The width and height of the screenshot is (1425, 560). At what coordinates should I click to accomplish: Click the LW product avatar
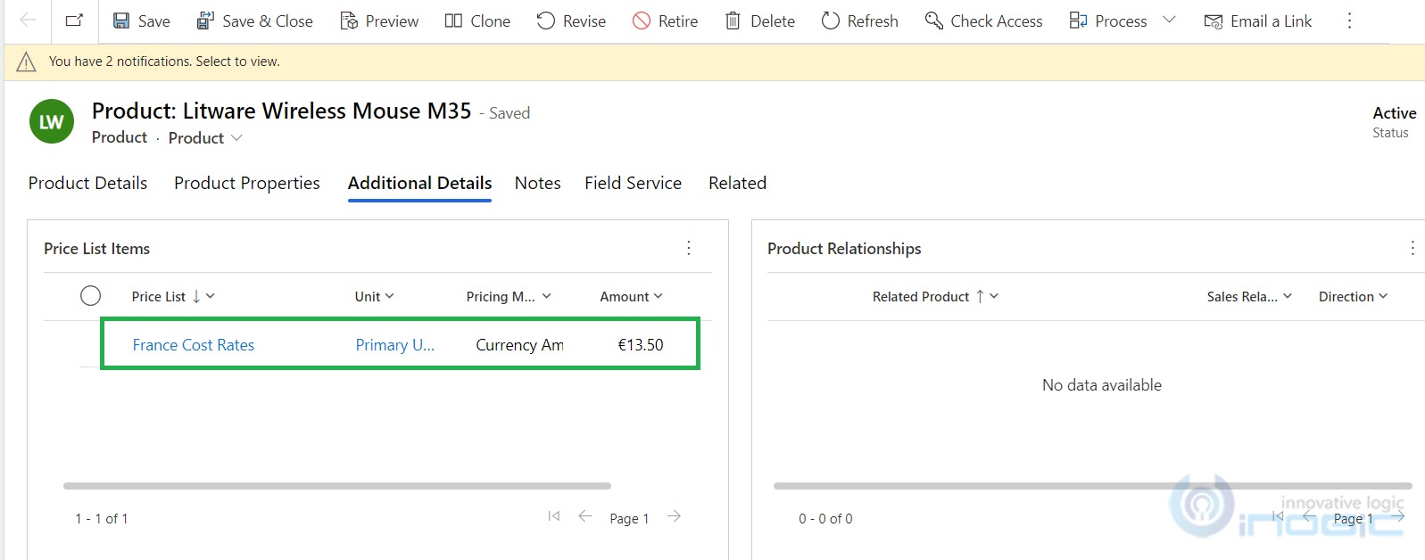click(x=52, y=121)
